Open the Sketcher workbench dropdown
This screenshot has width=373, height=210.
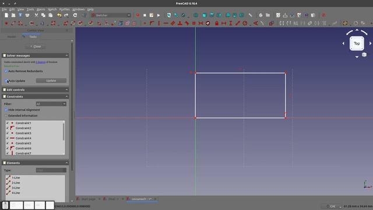pyautogui.click(x=111, y=15)
